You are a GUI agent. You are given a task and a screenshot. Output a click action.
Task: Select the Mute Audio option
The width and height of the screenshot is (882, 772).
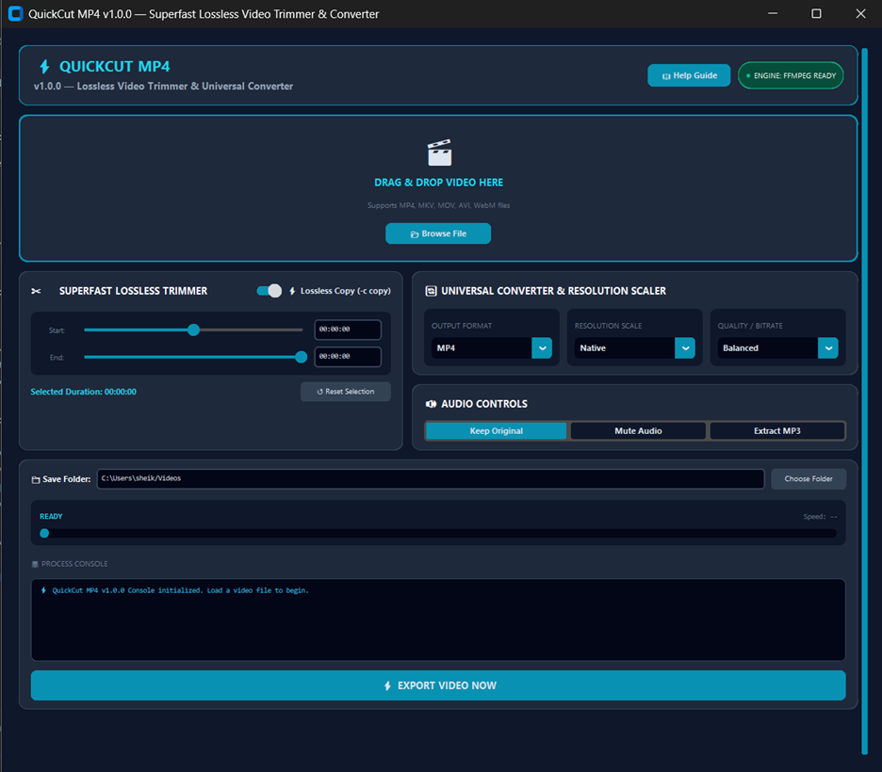[638, 431]
